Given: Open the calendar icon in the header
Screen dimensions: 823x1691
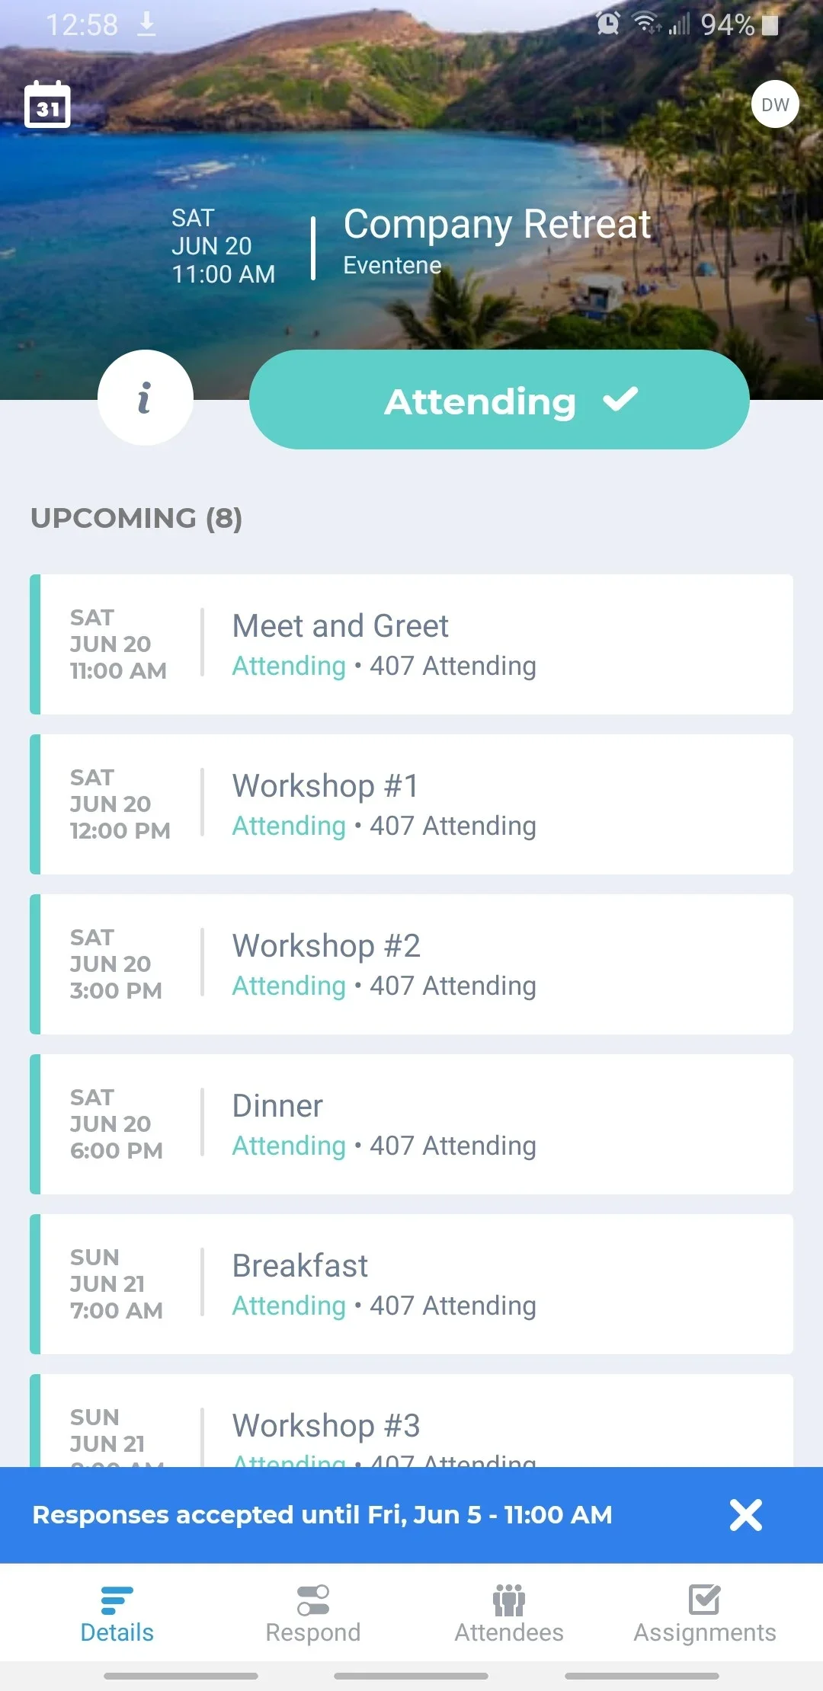Looking at the screenshot, I should (x=47, y=104).
